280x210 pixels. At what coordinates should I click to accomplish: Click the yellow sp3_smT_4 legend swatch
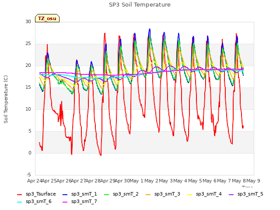pyautogui.click(x=189, y=194)
